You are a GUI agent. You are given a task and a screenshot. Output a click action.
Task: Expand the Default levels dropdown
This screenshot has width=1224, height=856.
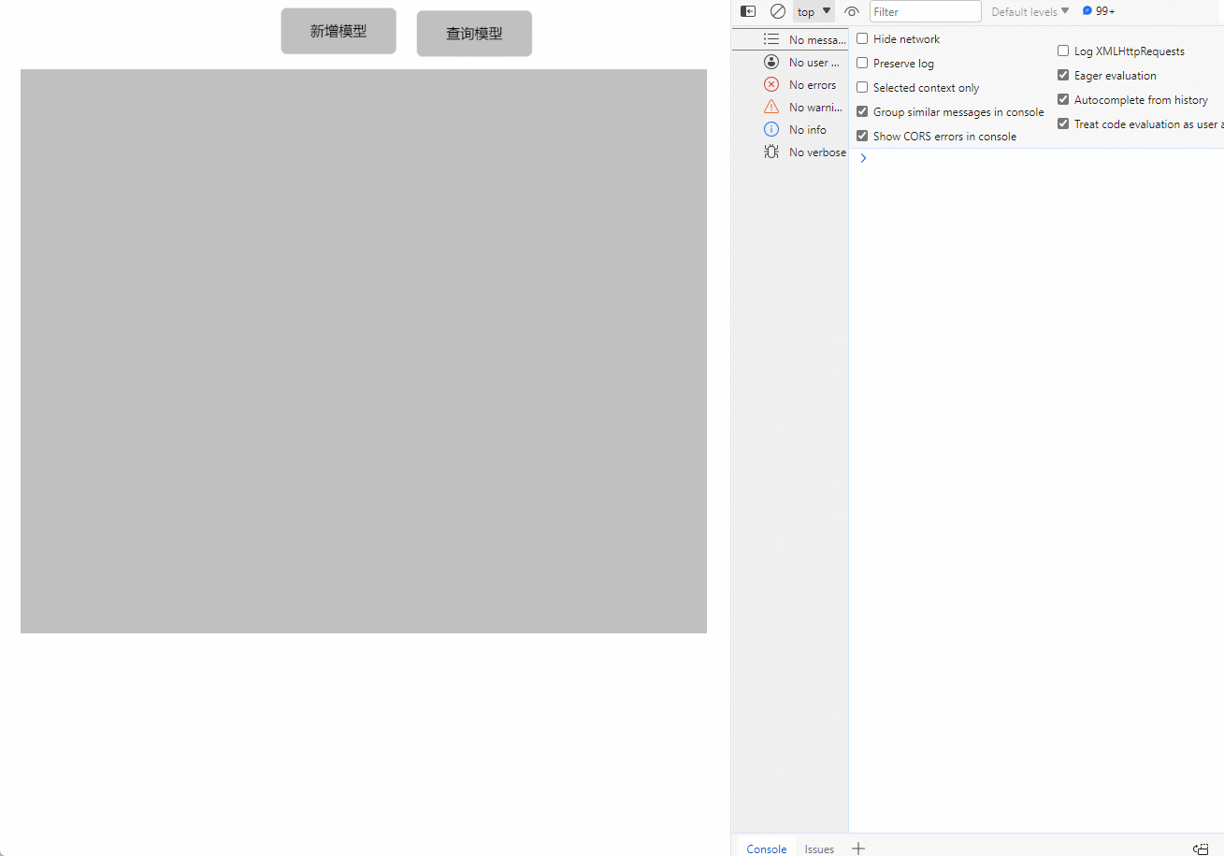1030,12
